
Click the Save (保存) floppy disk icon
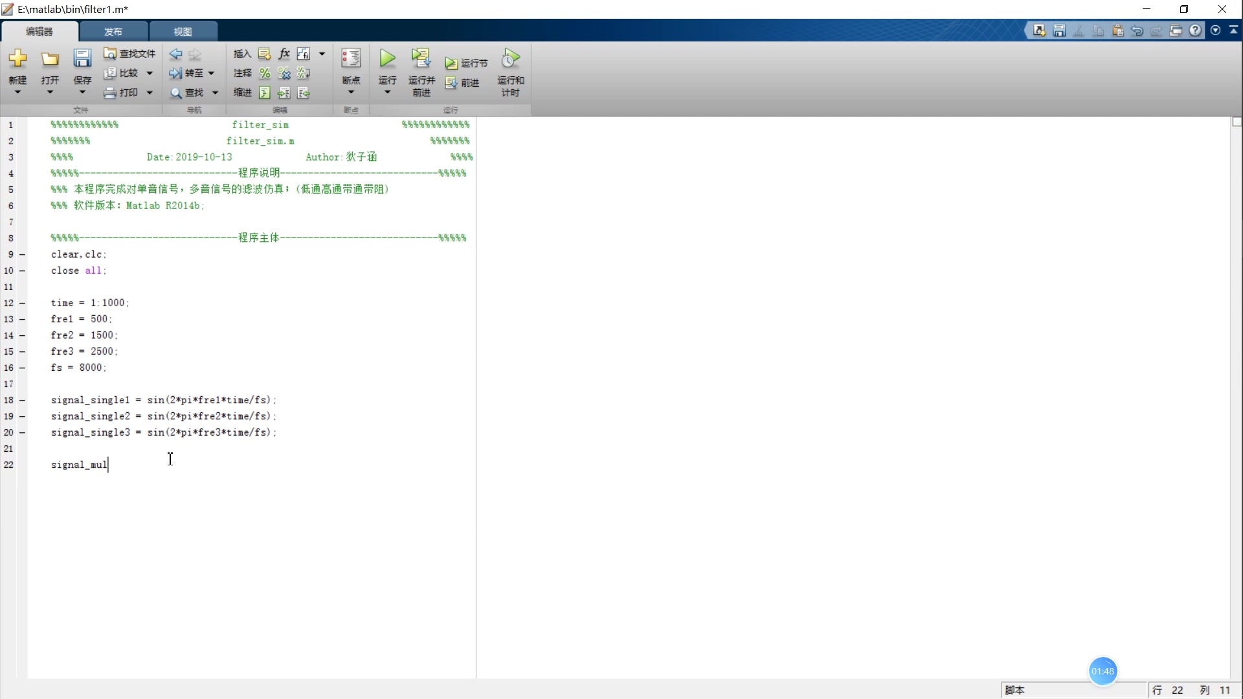point(82,59)
